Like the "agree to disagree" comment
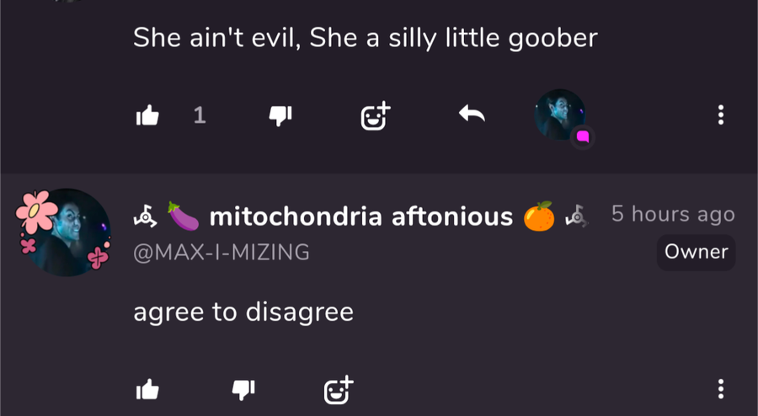 click(x=147, y=389)
